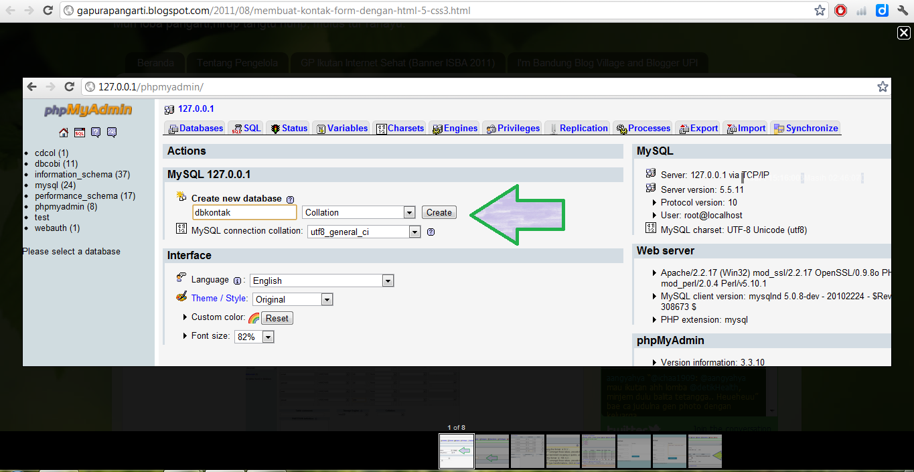The image size is (914, 472).
Task: Switch to the Engines tab
Action: pyautogui.click(x=455, y=128)
